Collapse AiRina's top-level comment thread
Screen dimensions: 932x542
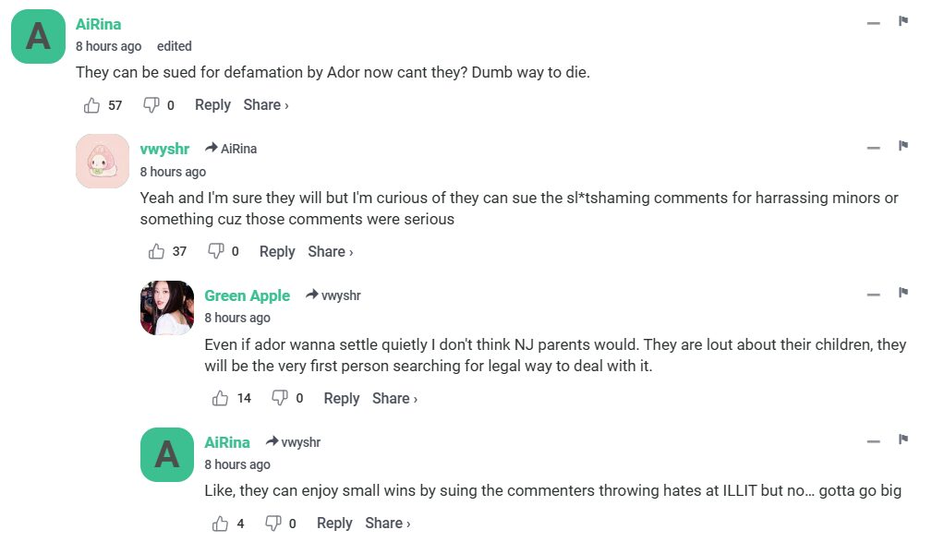(x=873, y=22)
